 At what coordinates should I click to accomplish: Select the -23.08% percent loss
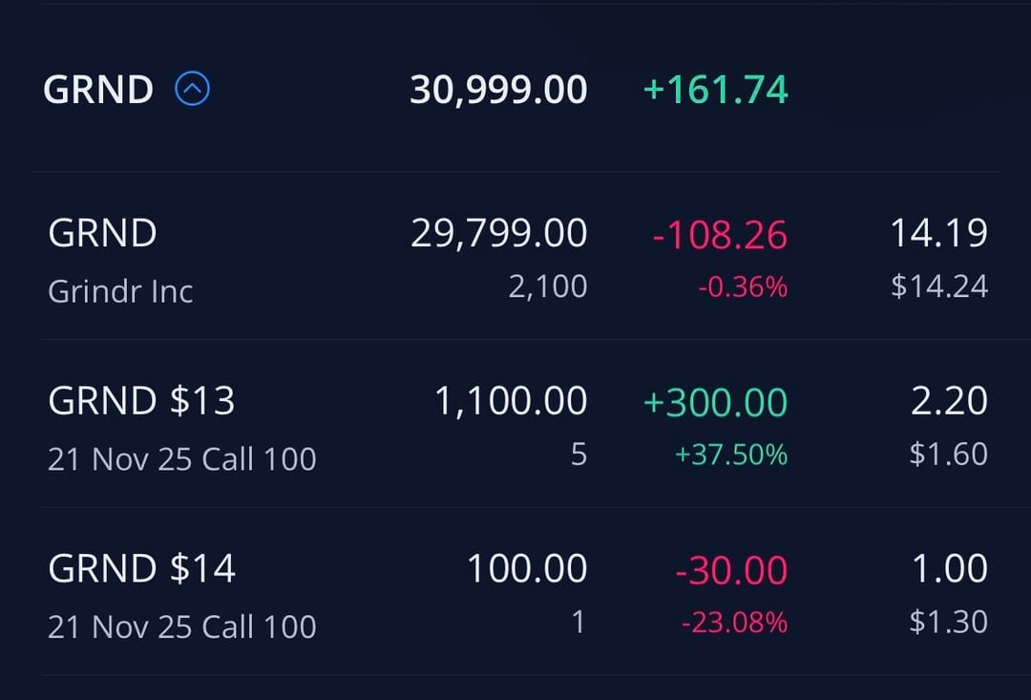734,623
